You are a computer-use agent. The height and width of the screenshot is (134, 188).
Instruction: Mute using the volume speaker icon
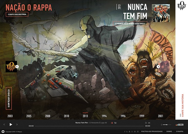point(161,125)
